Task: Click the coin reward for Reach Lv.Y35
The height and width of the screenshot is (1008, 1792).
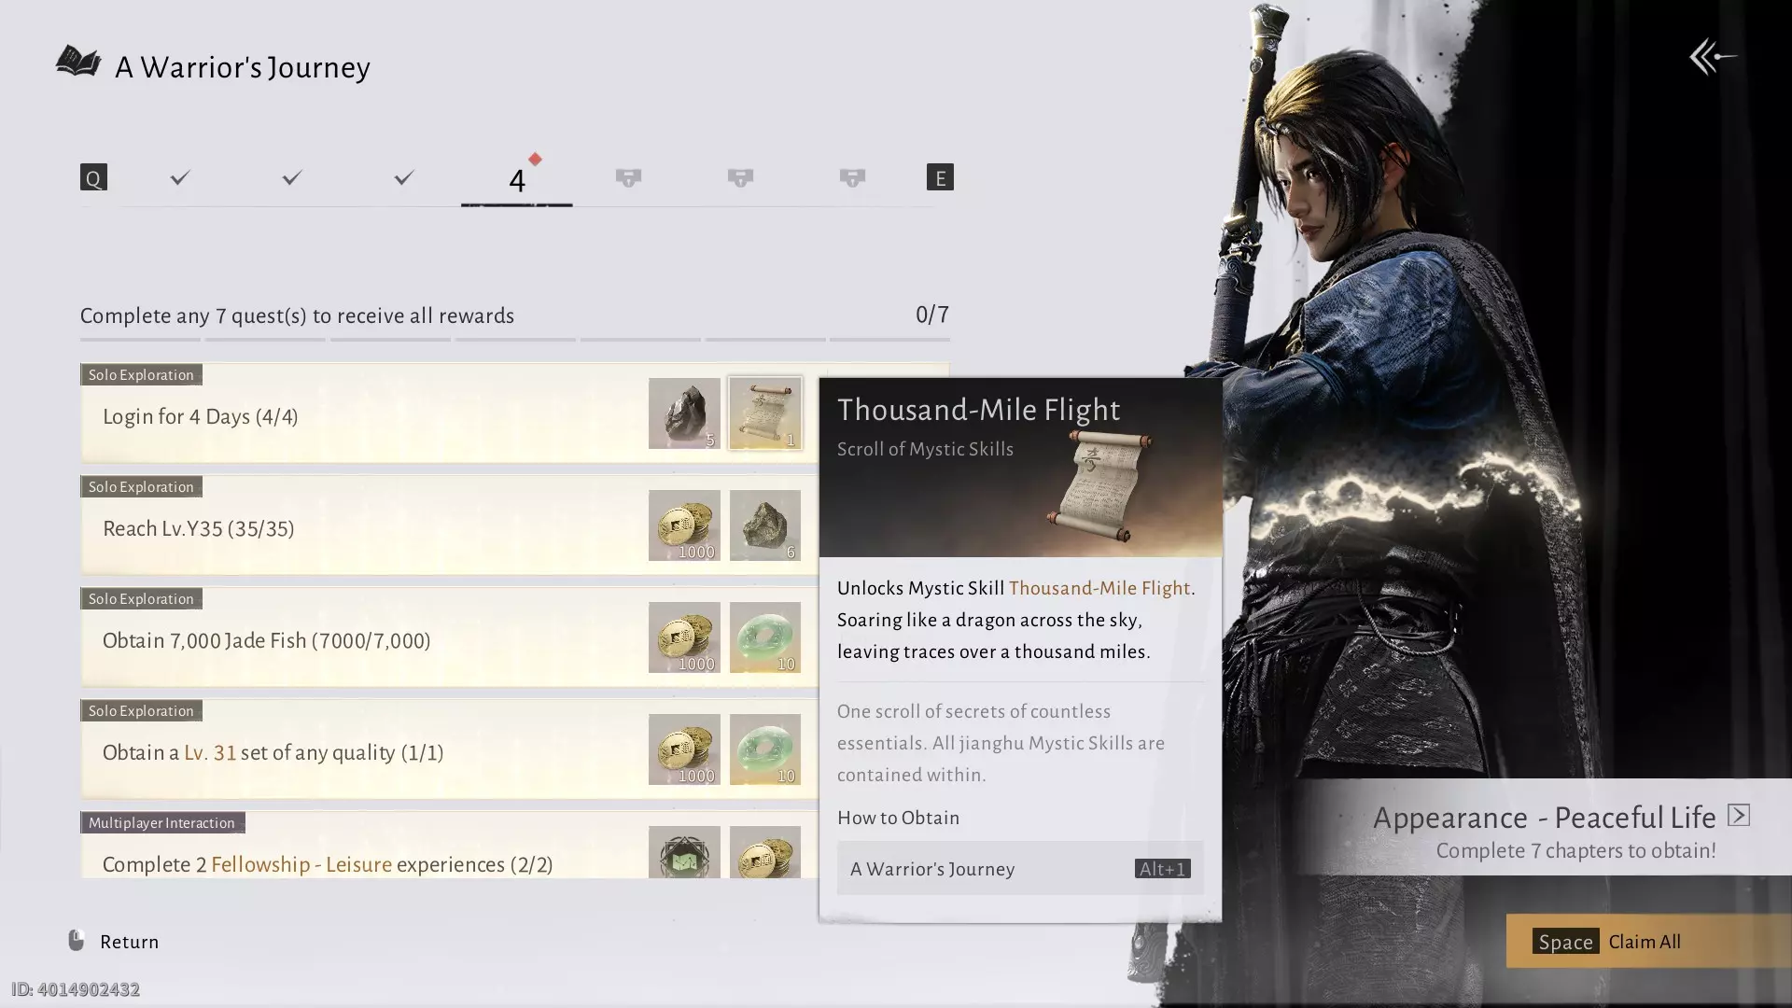Action: point(684,525)
